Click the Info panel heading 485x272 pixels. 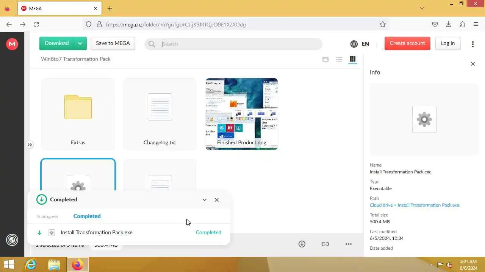coord(375,72)
